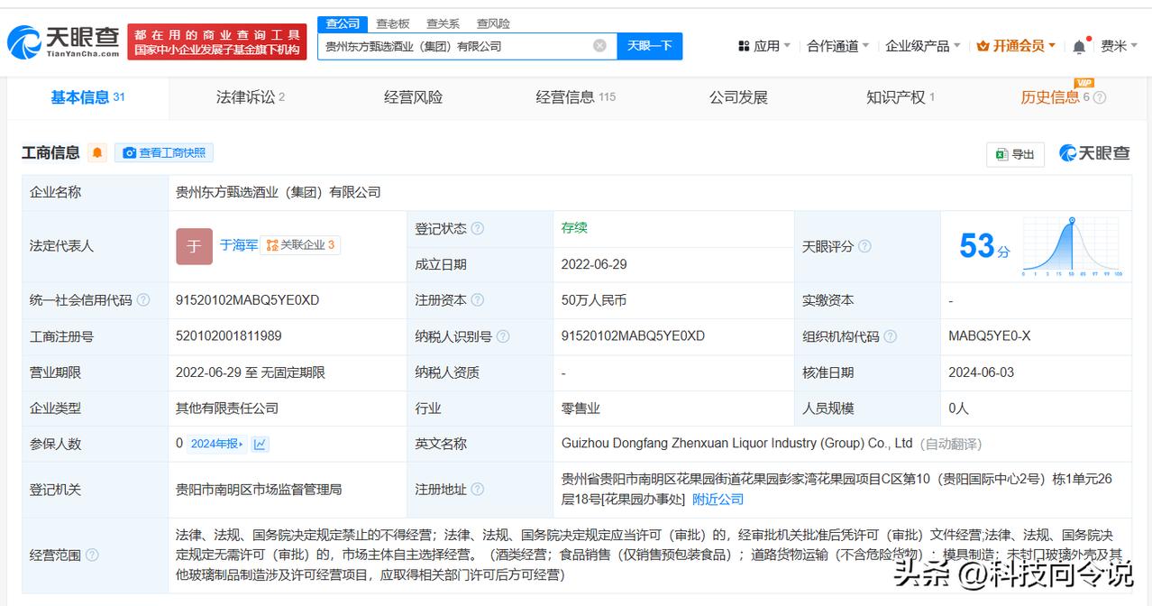Click help icon next to 历史信息 tab
This screenshot has height=606, width=1152.
(x=1100, y=97)
